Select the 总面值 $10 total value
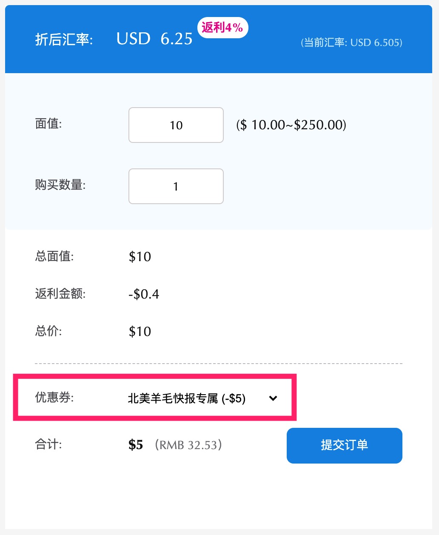This screenshot has width=439, height=535. coord(140,256)
